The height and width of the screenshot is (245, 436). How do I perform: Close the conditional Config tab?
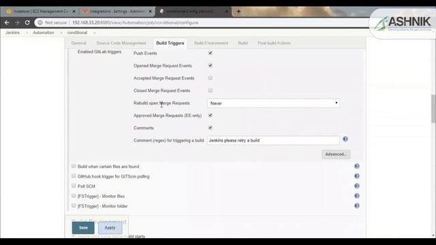coord(226,12)
